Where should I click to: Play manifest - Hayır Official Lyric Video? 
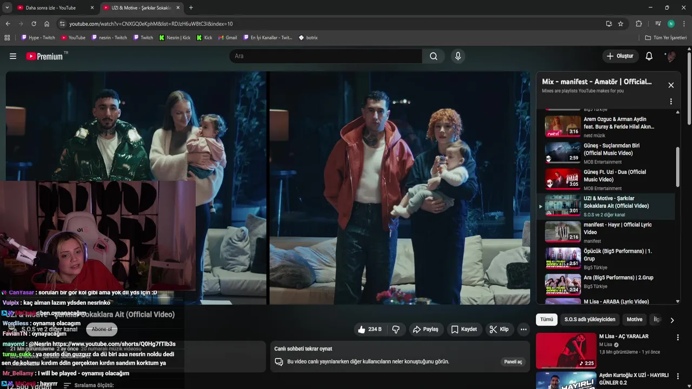pyautogui.click(x=605, y=232)
